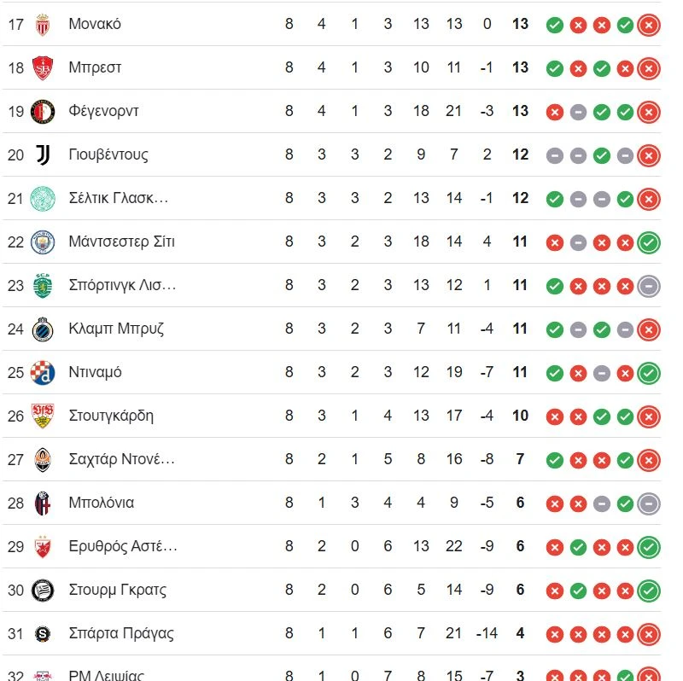Click the Manchester City crest
Screen dimensions: 683x681
point(42,242)
